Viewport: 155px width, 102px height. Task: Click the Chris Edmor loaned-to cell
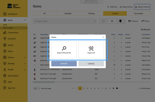[146, 70]
